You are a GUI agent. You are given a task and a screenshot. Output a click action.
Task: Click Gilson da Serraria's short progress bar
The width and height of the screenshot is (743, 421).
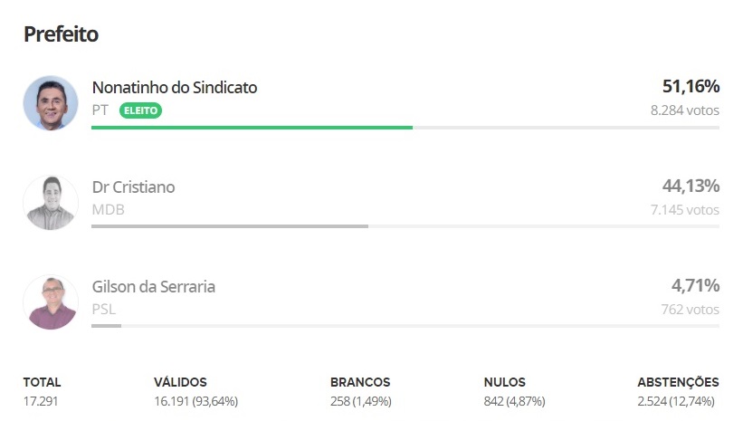point(106,326)
